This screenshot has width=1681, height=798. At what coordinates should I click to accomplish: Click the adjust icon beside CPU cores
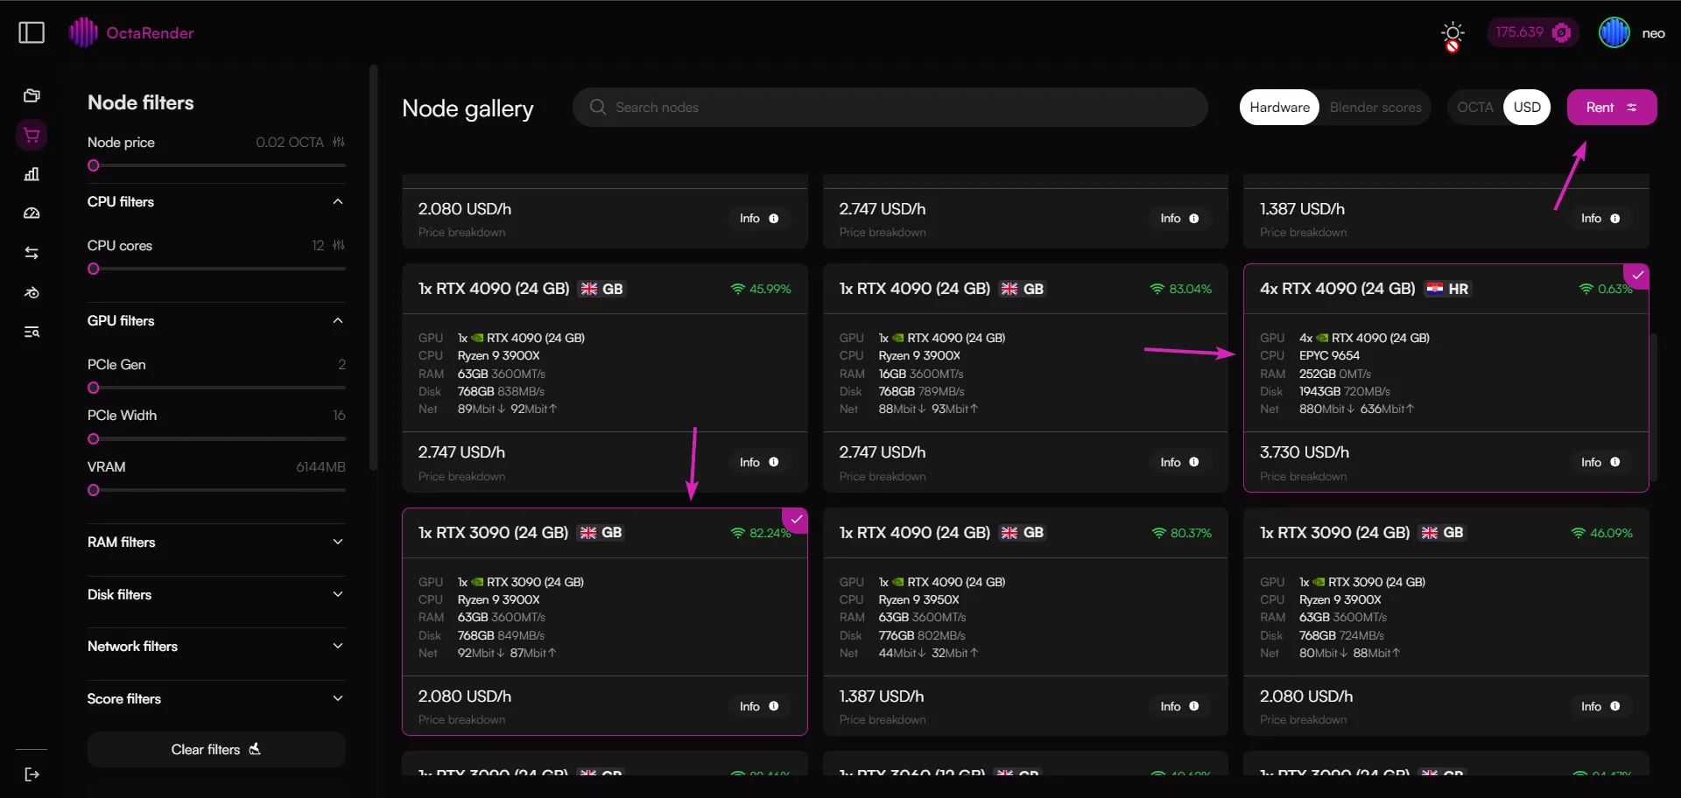pyautogui.click(x=339, y=246)
